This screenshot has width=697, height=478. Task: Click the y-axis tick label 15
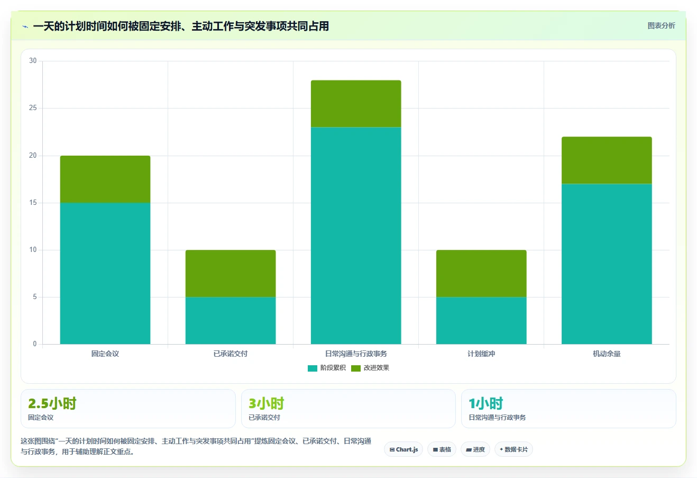tap(33, 203)
